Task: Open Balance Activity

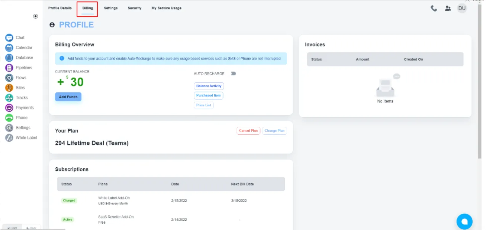Action: [x=209, y=86]
